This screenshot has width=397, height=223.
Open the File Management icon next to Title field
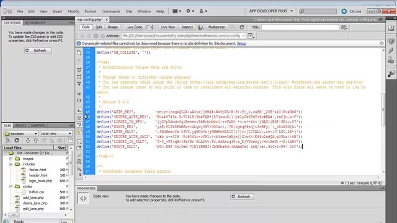[344, 27]
